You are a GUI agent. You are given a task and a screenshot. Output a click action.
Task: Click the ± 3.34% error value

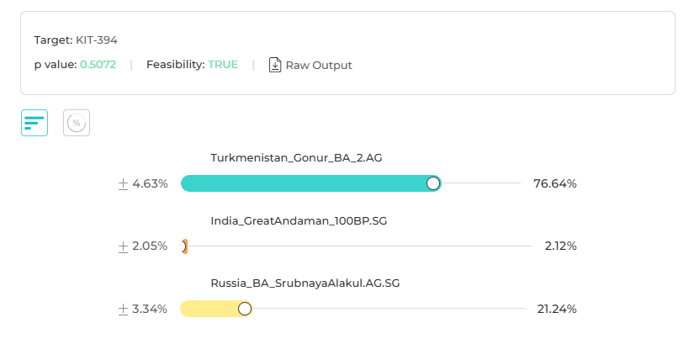click(x=143, y=310)
